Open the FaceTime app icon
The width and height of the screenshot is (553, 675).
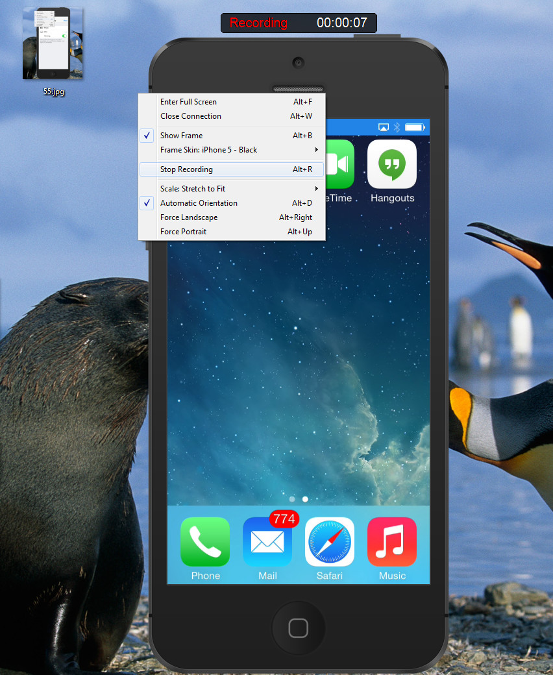339,164
